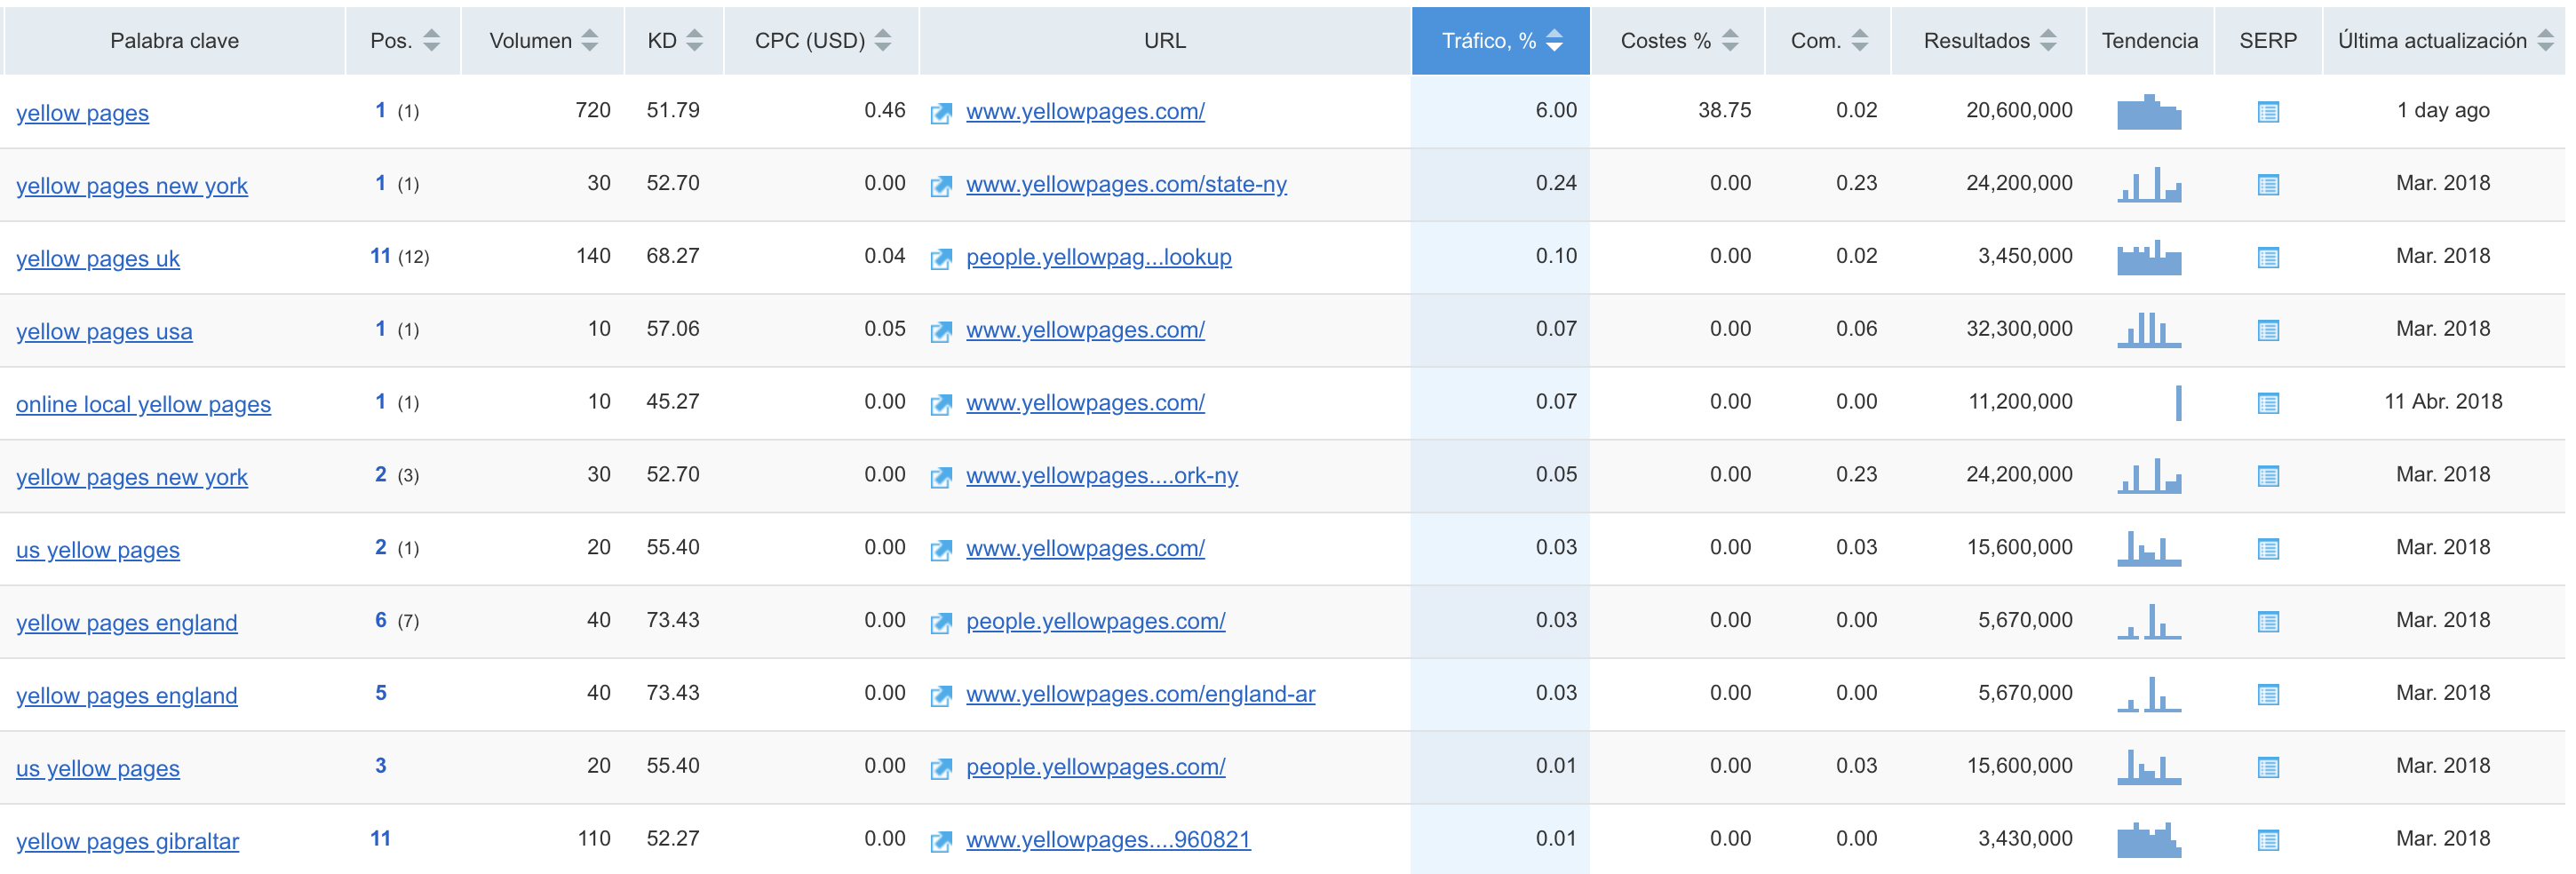2576x874 pixels.
Task: Open SERP snapshot for online local yellow pages
Action: coord(2267,403)
